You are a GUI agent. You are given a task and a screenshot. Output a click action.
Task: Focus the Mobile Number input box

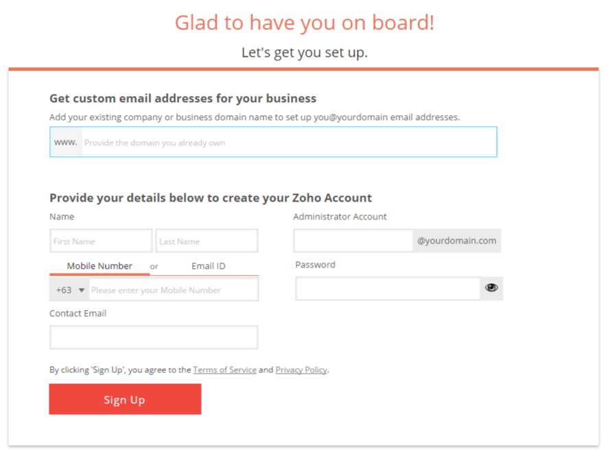174,290
